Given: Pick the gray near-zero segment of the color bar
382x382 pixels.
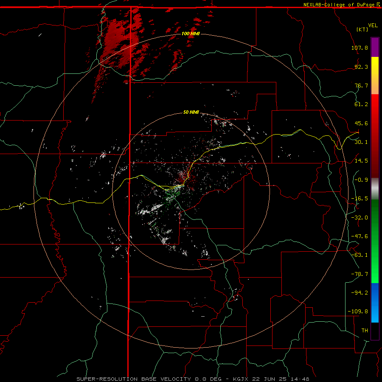Looking at the screenshot, I should (375, 189).
